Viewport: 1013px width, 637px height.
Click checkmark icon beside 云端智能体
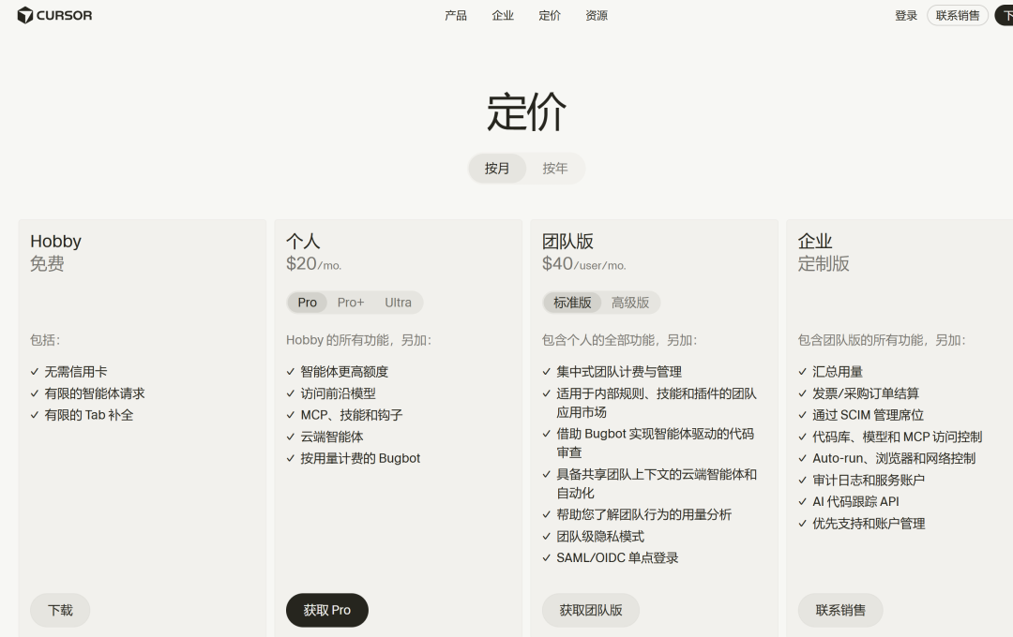[x=291, y=437]
